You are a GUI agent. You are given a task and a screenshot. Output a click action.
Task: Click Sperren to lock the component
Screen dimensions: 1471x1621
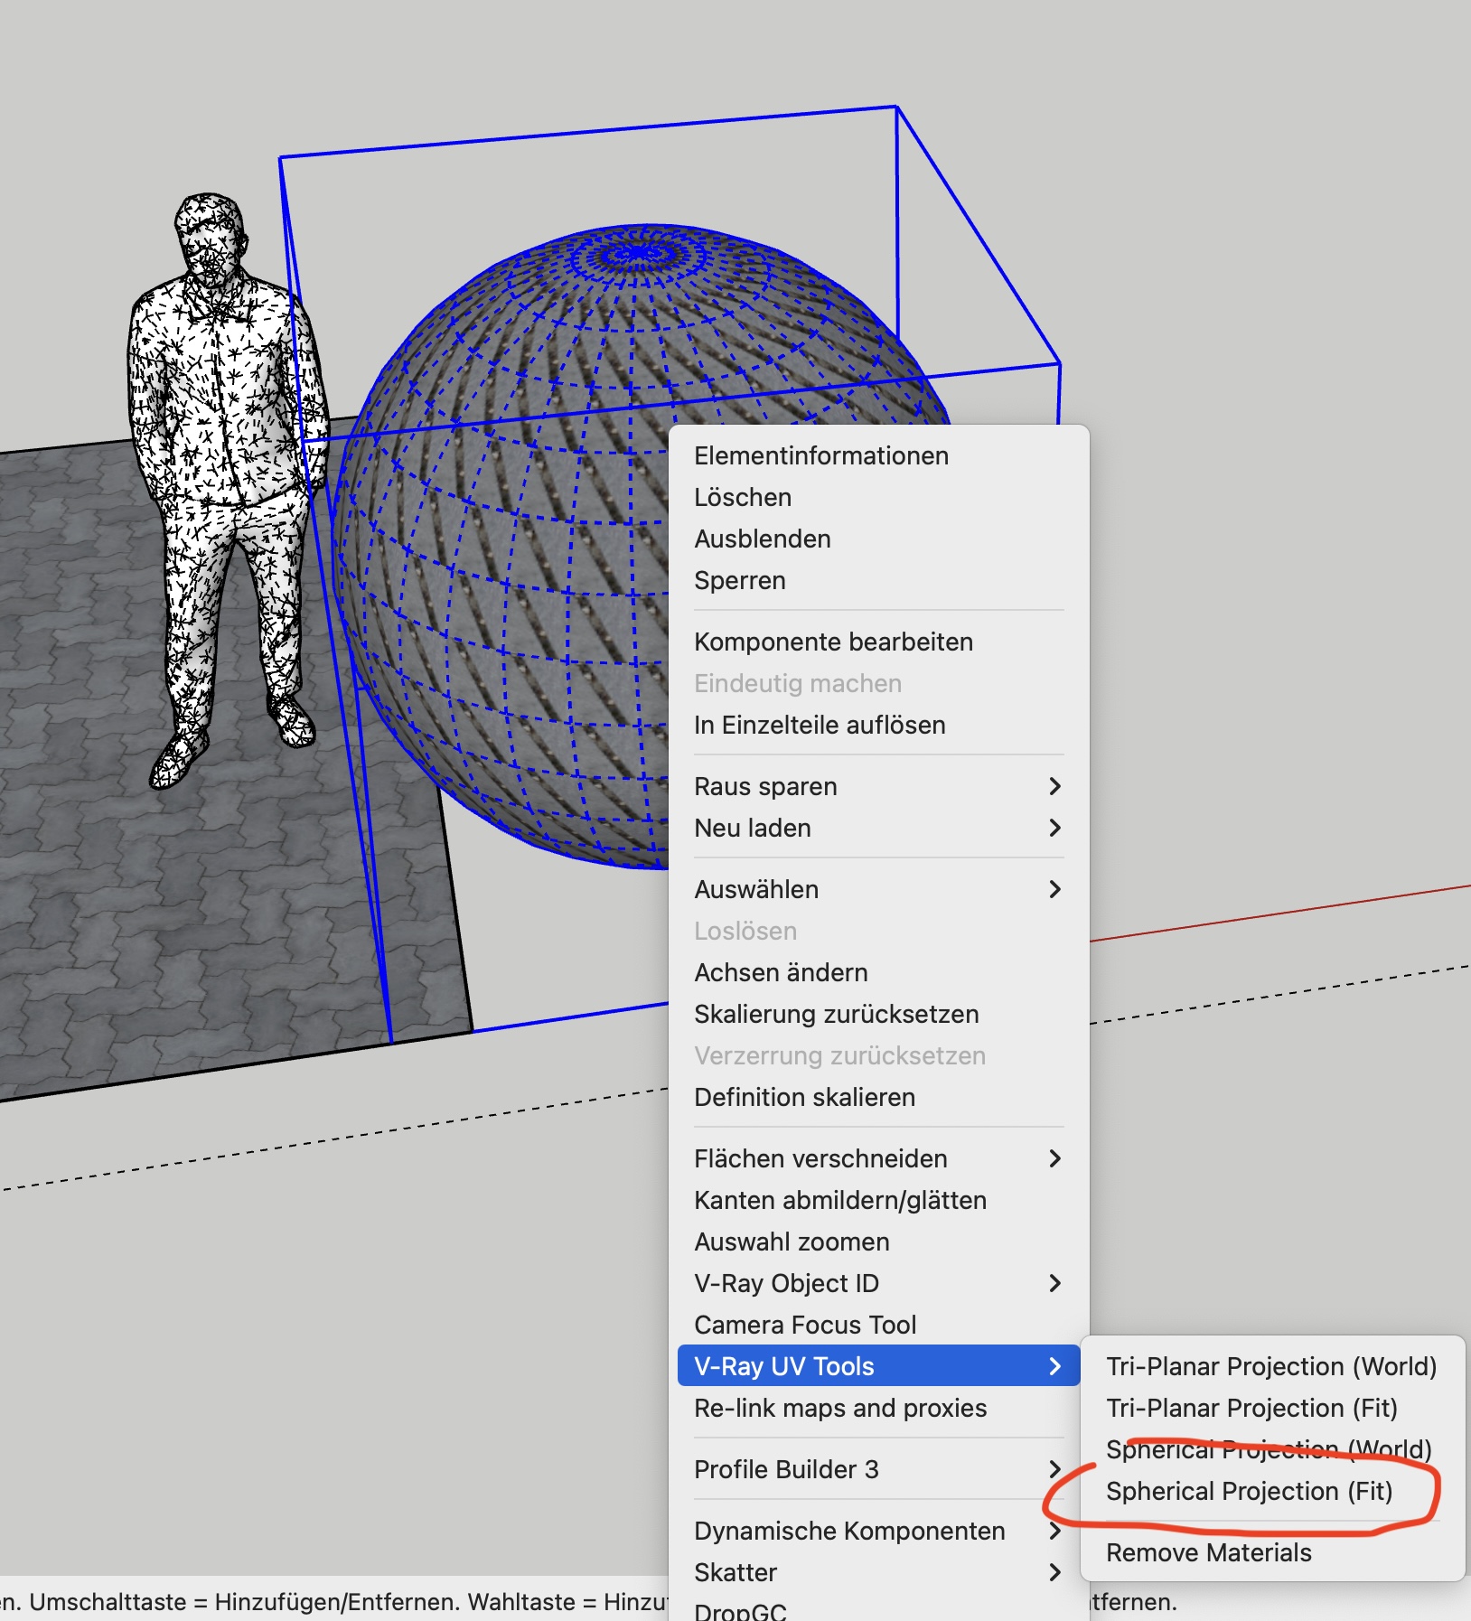pos(739,580)
